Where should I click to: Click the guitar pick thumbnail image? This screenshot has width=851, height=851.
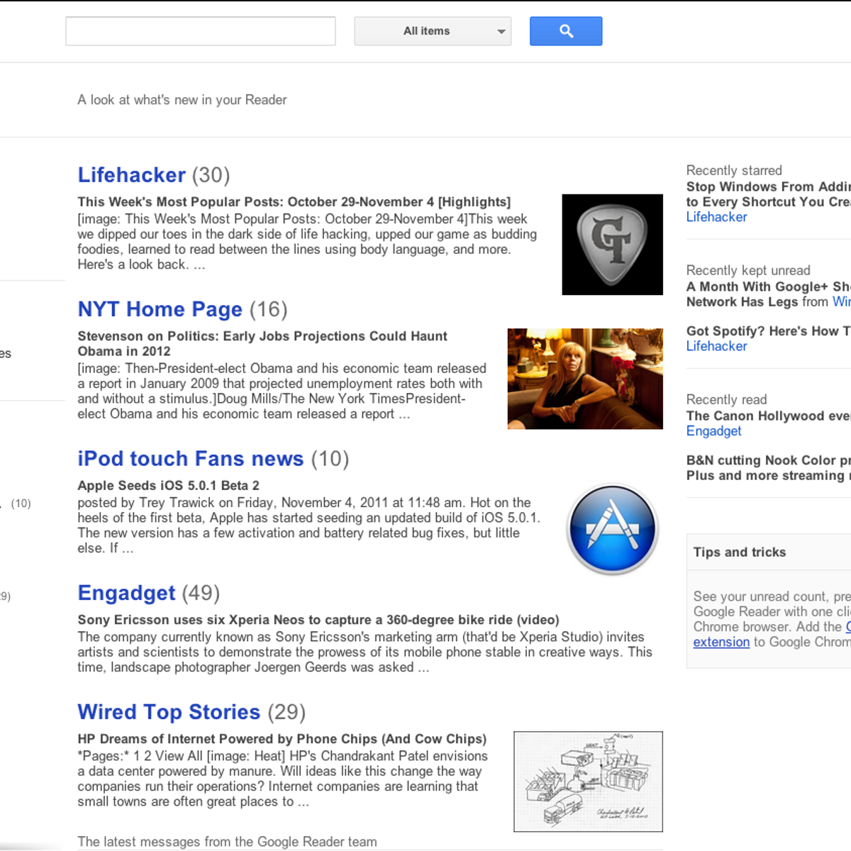point(612,244)
